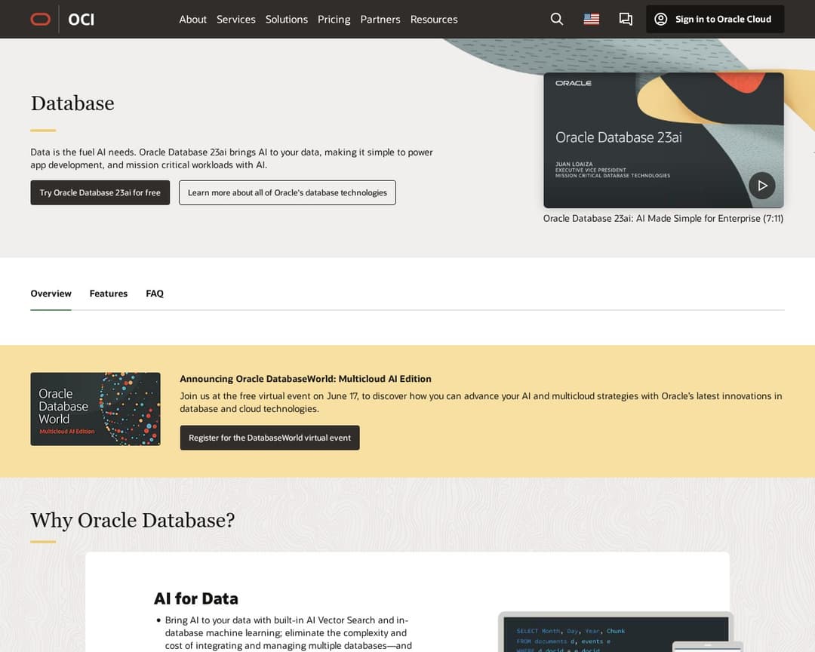
Task: Click the red Oracle logo icon
Action: [x=41, y=19]
